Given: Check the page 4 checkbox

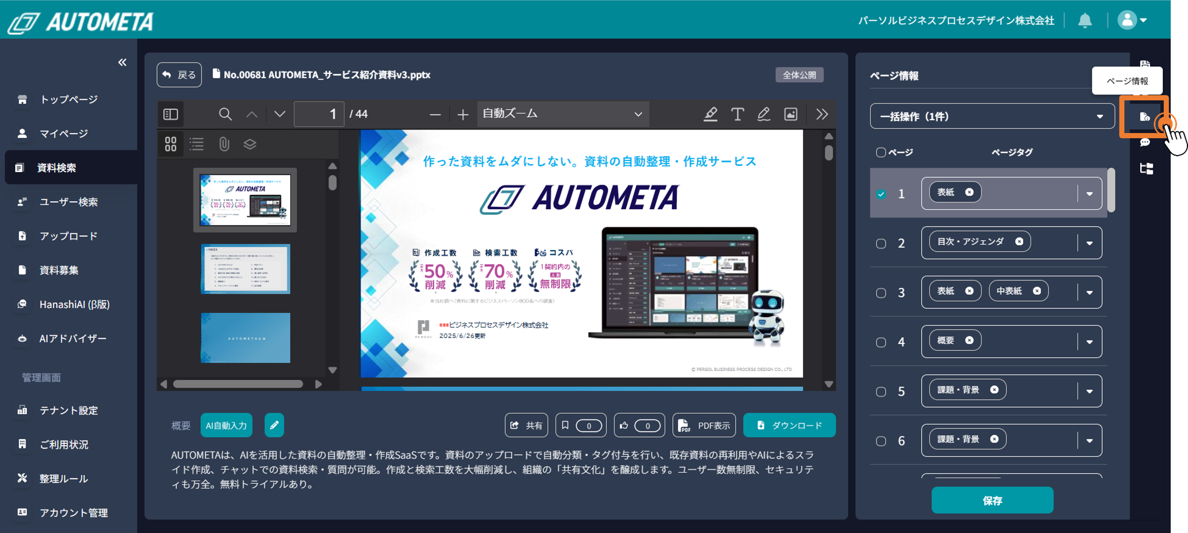Looking at the screenshot, I should [881, 342].
